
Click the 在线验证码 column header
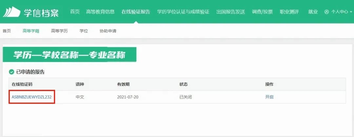tap(22, 84)
